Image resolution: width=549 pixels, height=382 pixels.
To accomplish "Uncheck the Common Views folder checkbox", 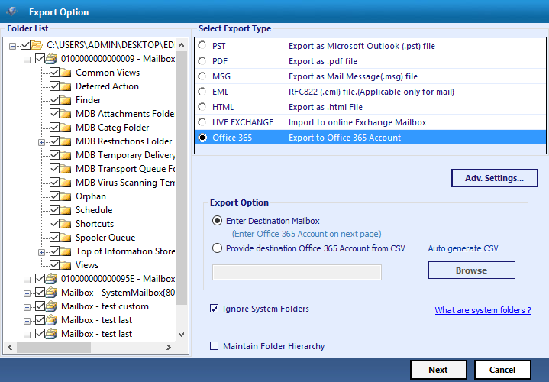I will click(x=54, y=73).
